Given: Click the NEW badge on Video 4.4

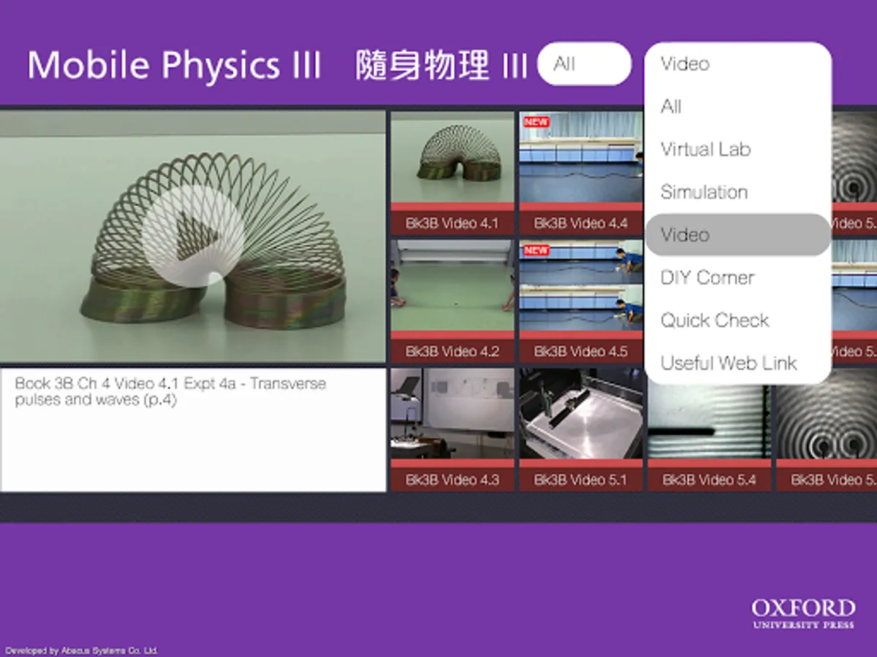Looking at the screenshot, I should click(x=536, y=122).
